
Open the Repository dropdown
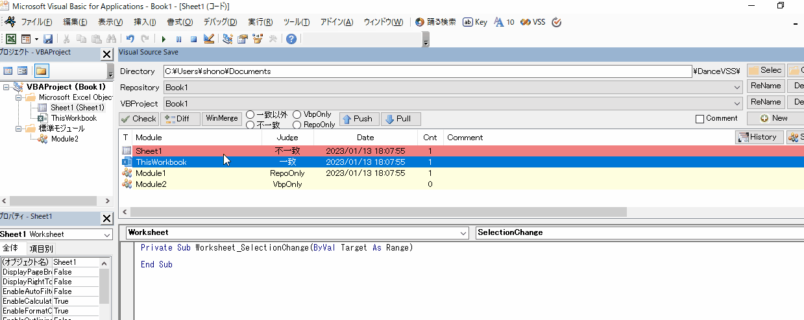point(737,87)
